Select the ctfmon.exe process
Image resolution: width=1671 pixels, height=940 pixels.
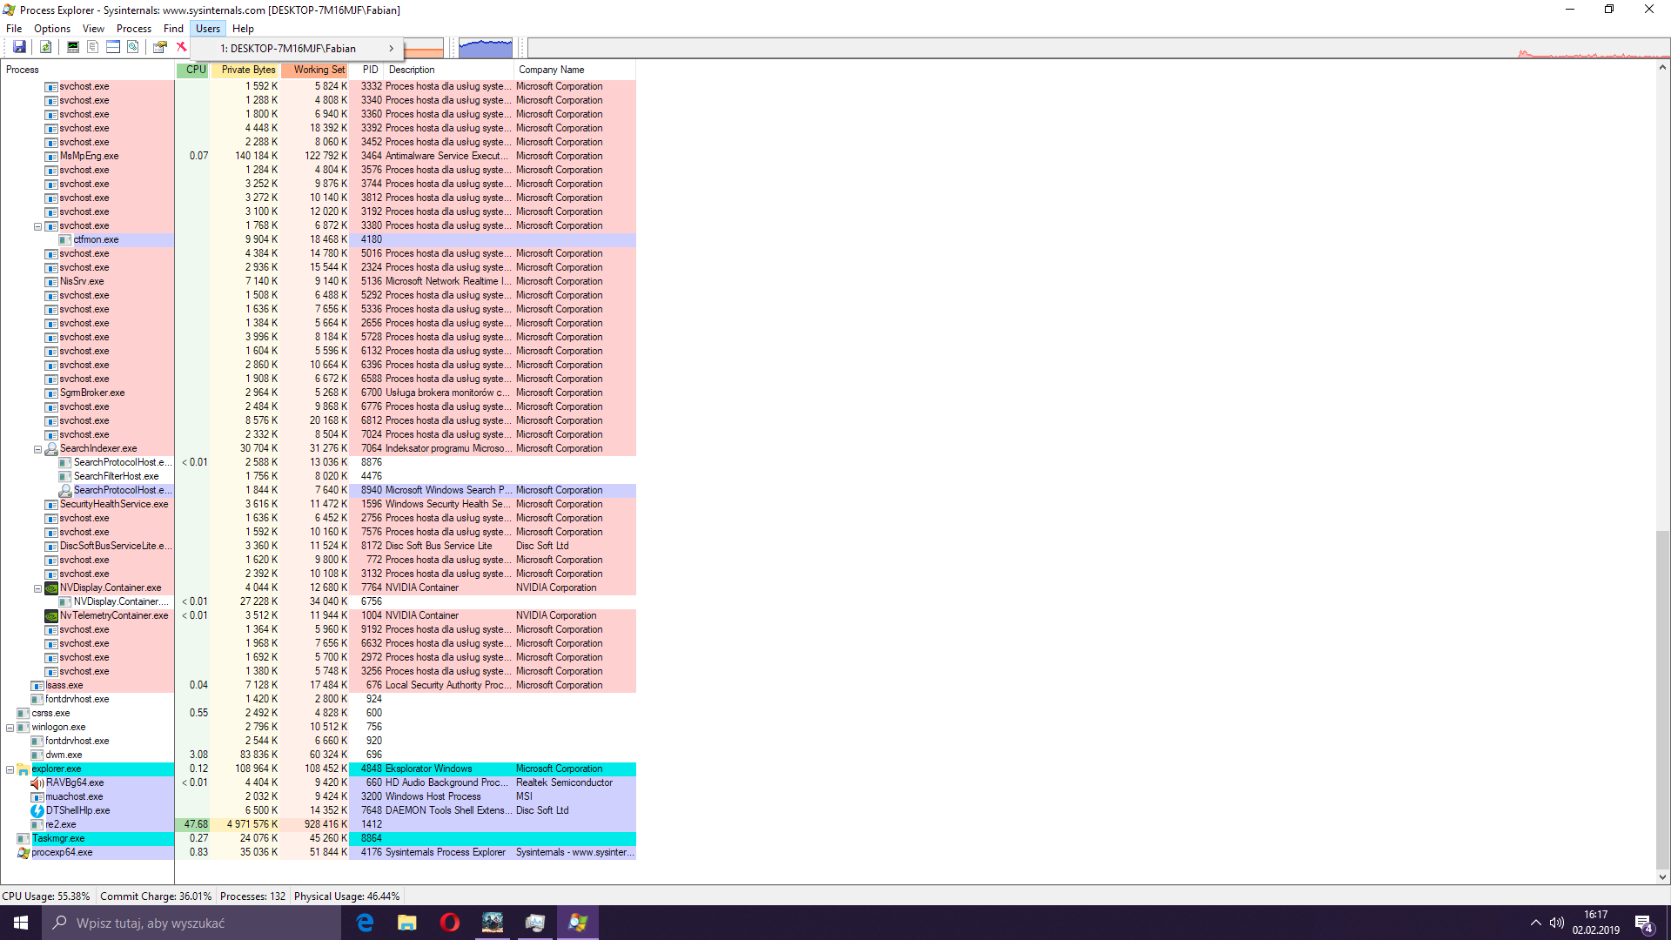96,239
